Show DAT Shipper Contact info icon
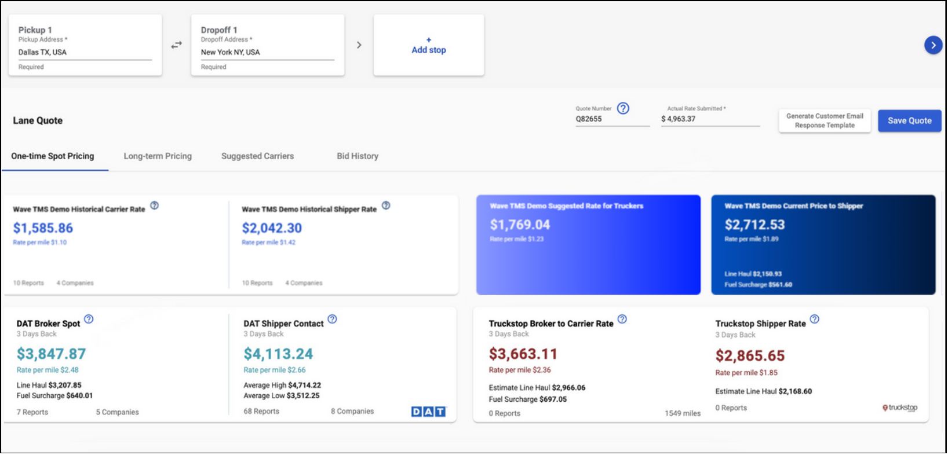948x455 pixels. click(x=332, y=319)
